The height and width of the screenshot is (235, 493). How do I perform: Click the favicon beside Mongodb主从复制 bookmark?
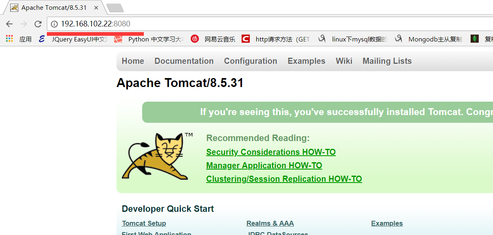pos(398,39)
